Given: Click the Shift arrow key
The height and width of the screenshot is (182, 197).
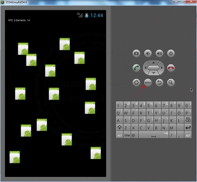Looking at the screenshot, I should point(119,127).
